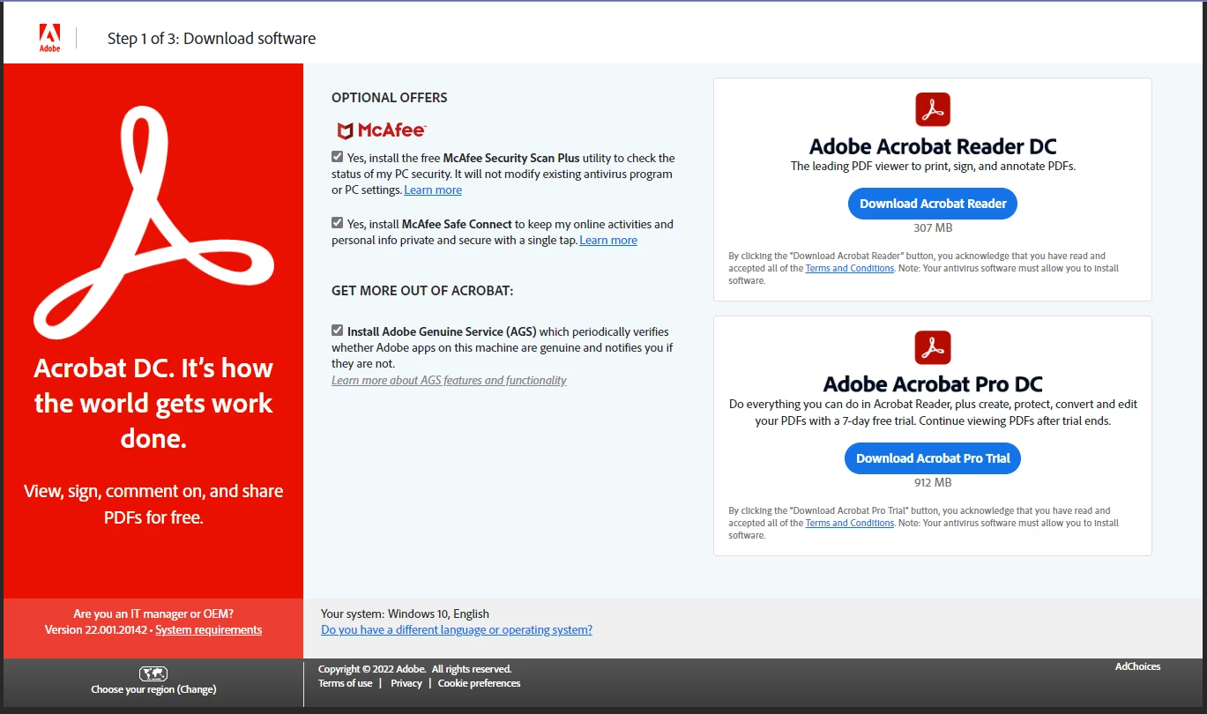The width and height of the screenshot is (1207, 714).
Task: Uncheck the McAfee Security Scan Plus offer
Action: [x=338, y=157]
